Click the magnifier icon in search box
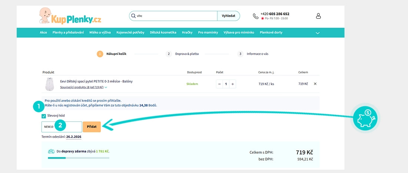 tap(133, 16)
